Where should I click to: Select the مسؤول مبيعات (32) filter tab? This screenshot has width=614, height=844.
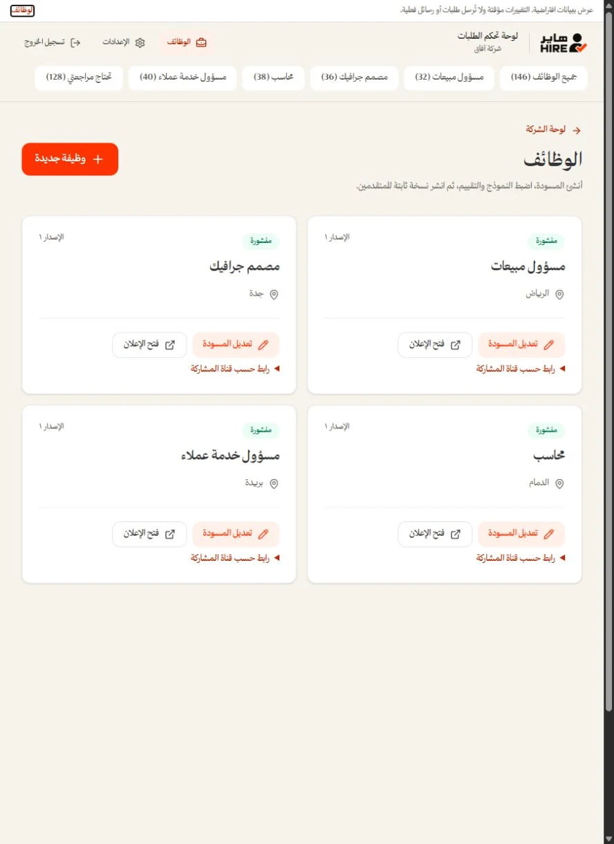point(449,78)
